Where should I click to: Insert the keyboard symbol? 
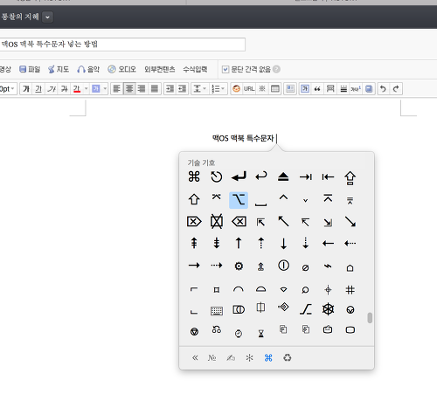pyautogui.click(x=217, y=311)
